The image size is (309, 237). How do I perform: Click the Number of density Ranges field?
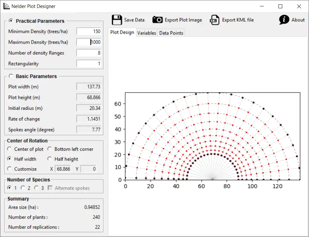89,53
